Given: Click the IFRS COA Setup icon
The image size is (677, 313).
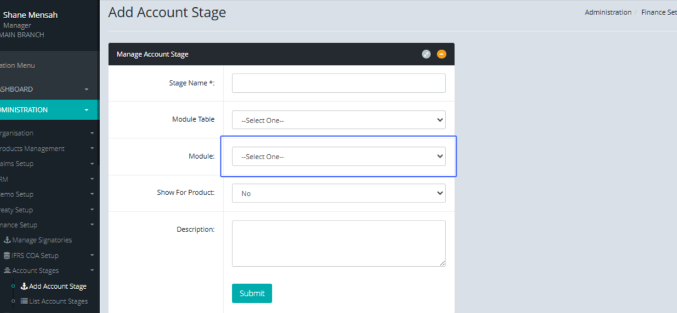Looking at the screenshot, I should pyautogui.click(x=7, y=256).
